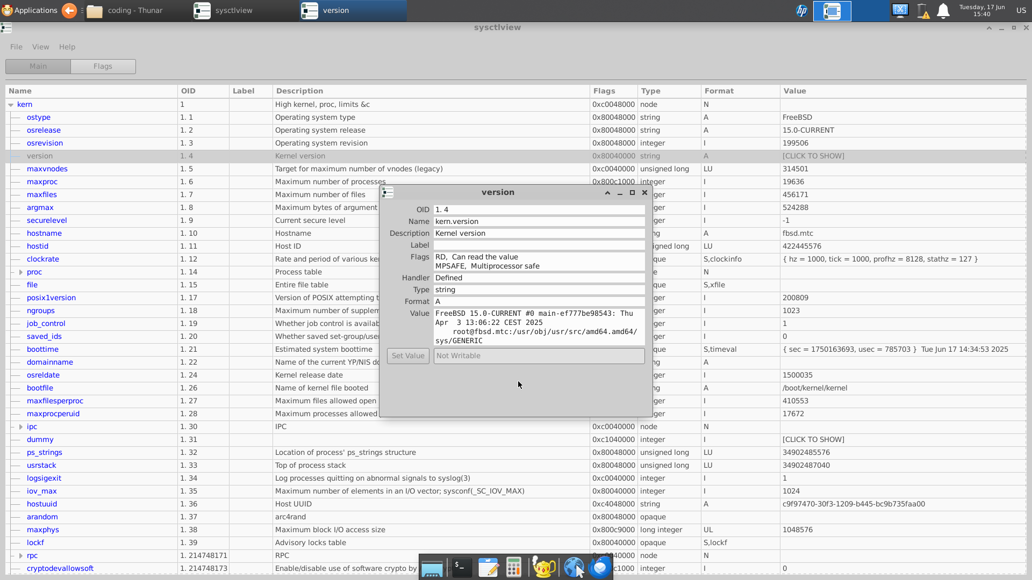Image resolution: width=1032 pixels, height=580 pixels.
Task: Click the sysctlview window menu icon at top-left
Action: [6, 27]
